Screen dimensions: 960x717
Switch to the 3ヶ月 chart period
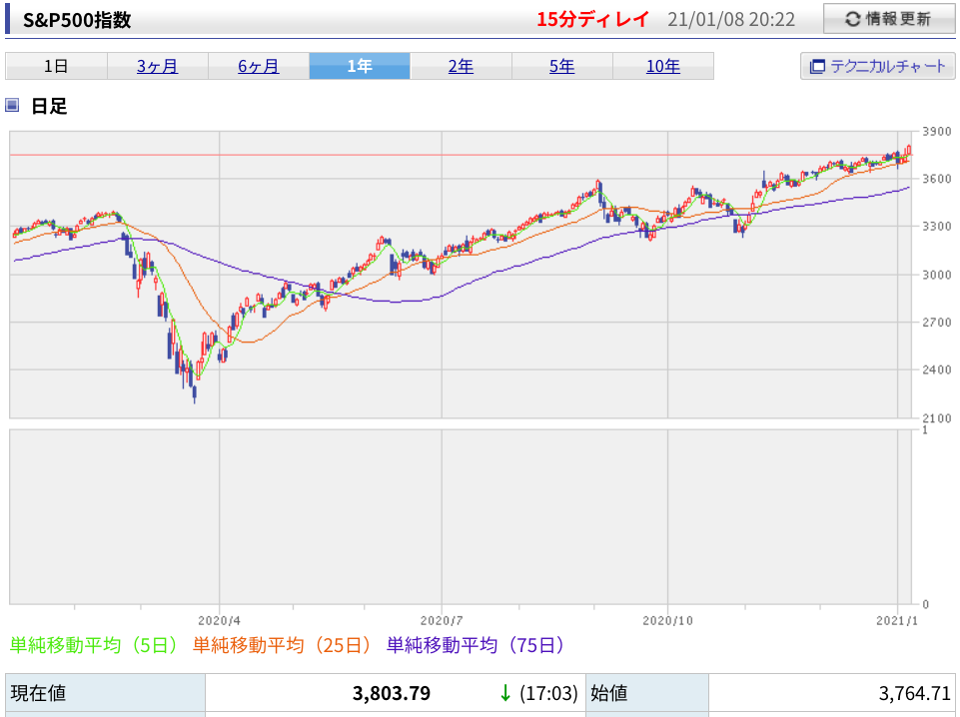pyautogui.click(x=158, y=66)
